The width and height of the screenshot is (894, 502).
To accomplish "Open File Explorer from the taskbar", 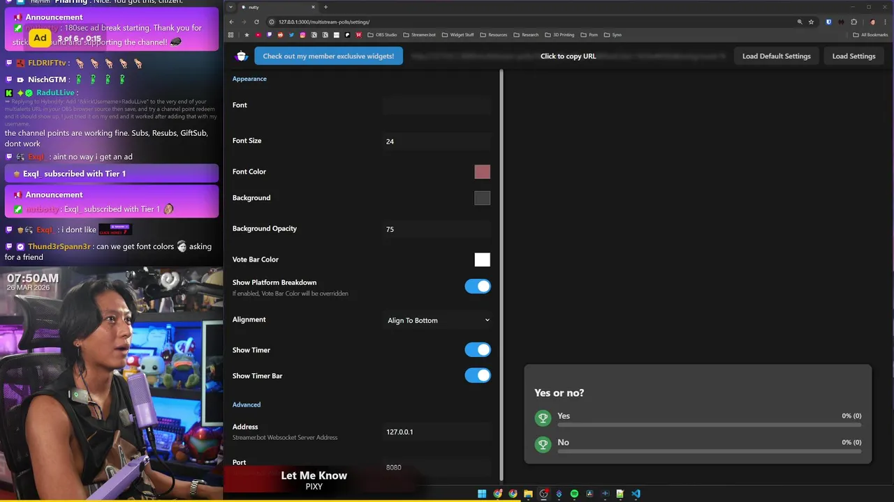I will [x=528, y=494].
